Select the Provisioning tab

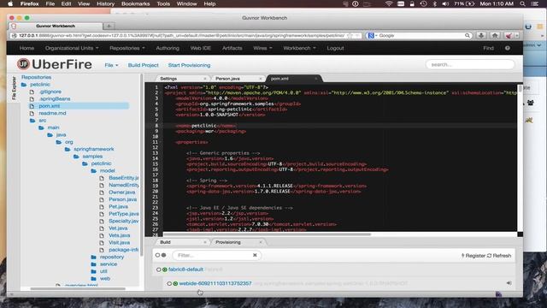[228, 242]
